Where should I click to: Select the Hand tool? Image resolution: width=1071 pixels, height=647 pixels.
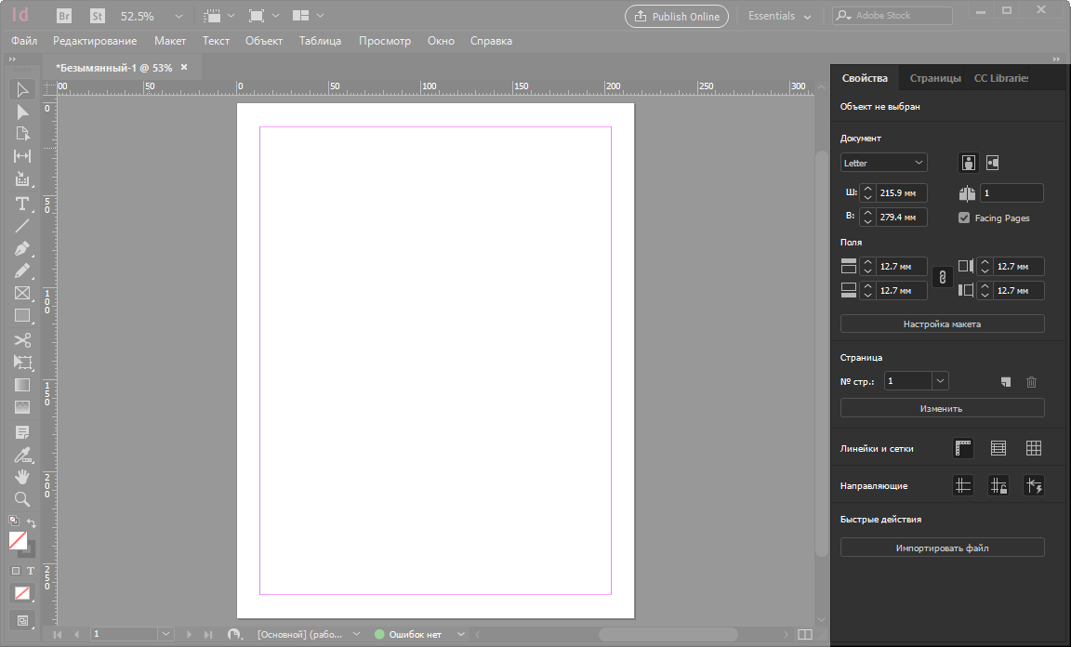(22, 477)
